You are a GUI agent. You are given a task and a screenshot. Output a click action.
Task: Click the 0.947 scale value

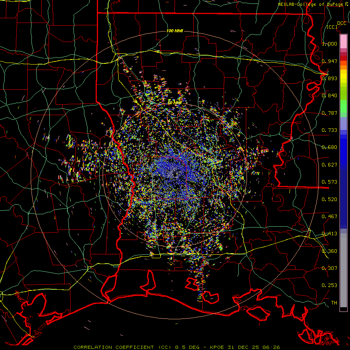pyautogui.click(x=329, y=61)
